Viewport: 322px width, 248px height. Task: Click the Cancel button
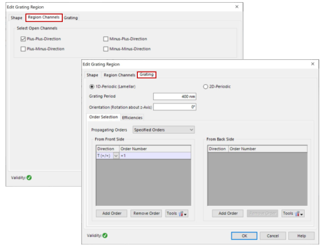point(273,236)
